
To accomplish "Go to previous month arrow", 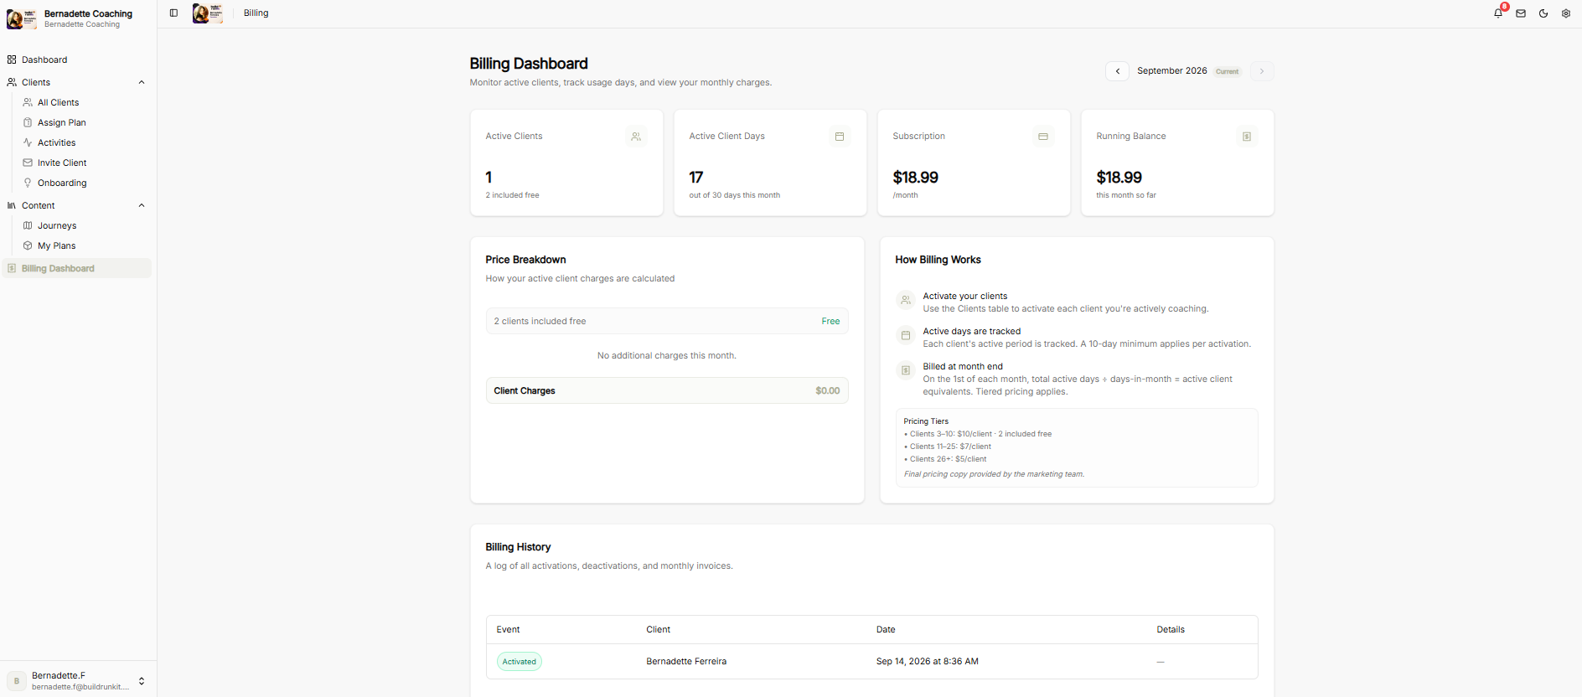I will point(1118,71).
